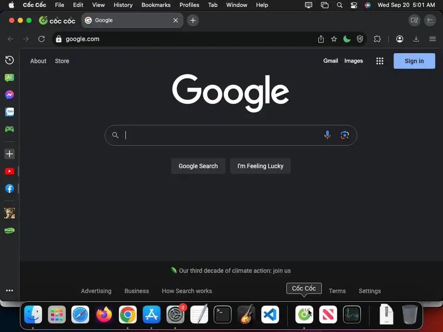443x332 pixels.
Task: Open the shield ad-block icon
Action: [x=360, y=39]
